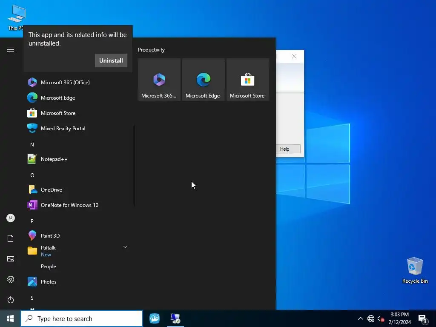Confirm with the Uninstall button

tap(111, 60)
